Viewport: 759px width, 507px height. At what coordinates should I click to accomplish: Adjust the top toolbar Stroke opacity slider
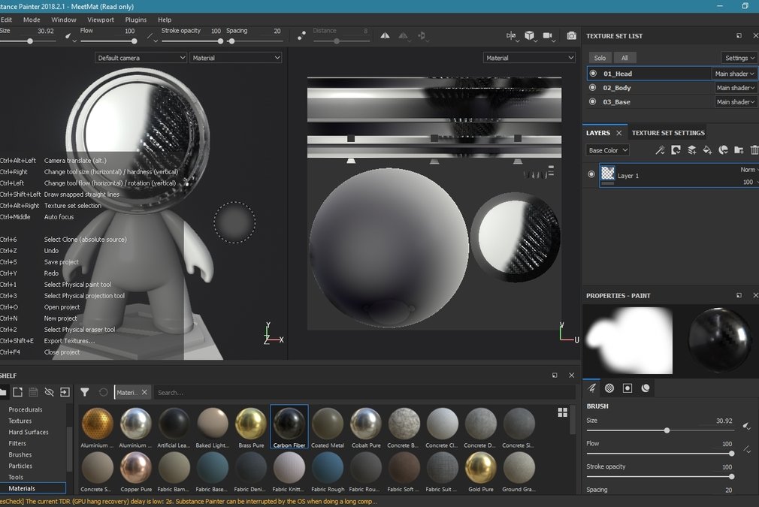point(192,41)
